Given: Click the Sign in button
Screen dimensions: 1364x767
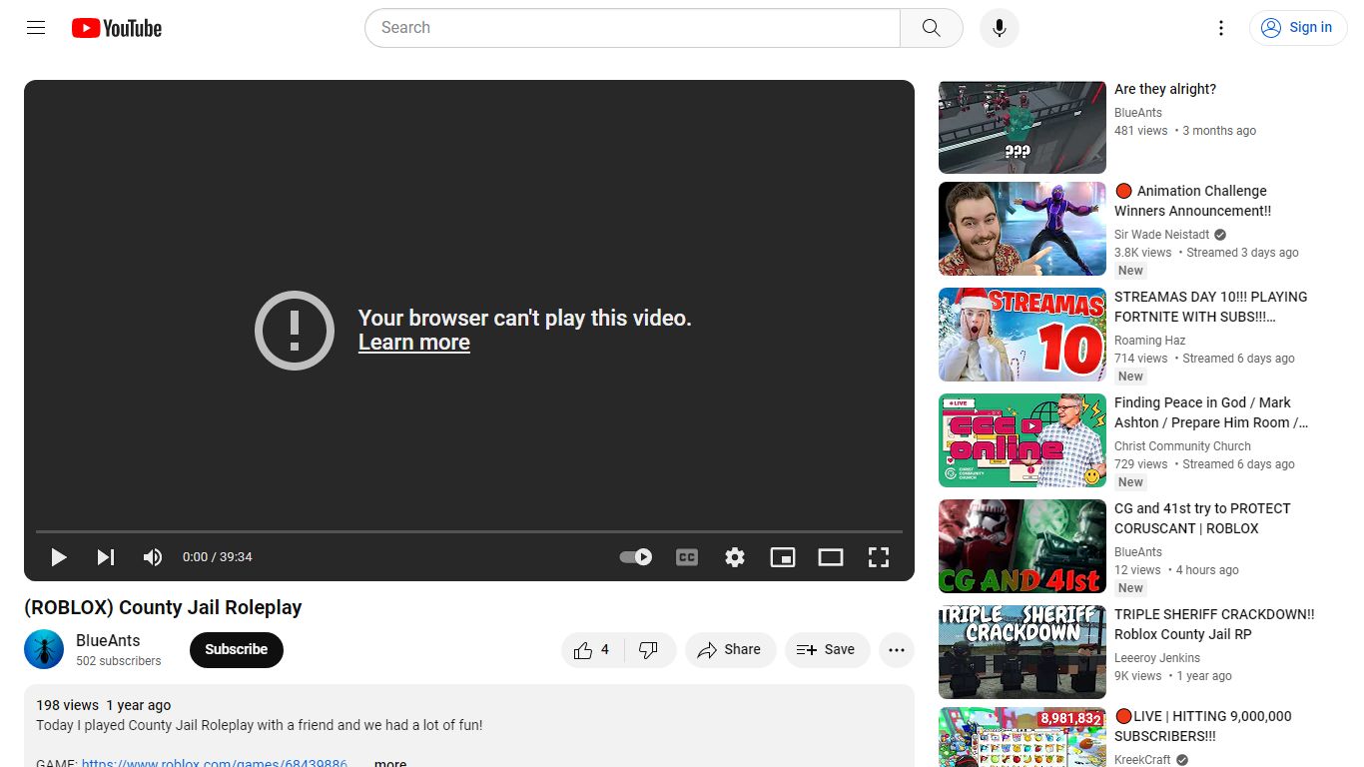Looking at the screenshot, I should [1298, 28].
